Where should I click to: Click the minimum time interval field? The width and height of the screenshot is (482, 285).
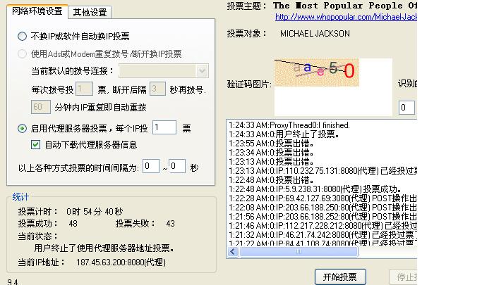(151, 166)
